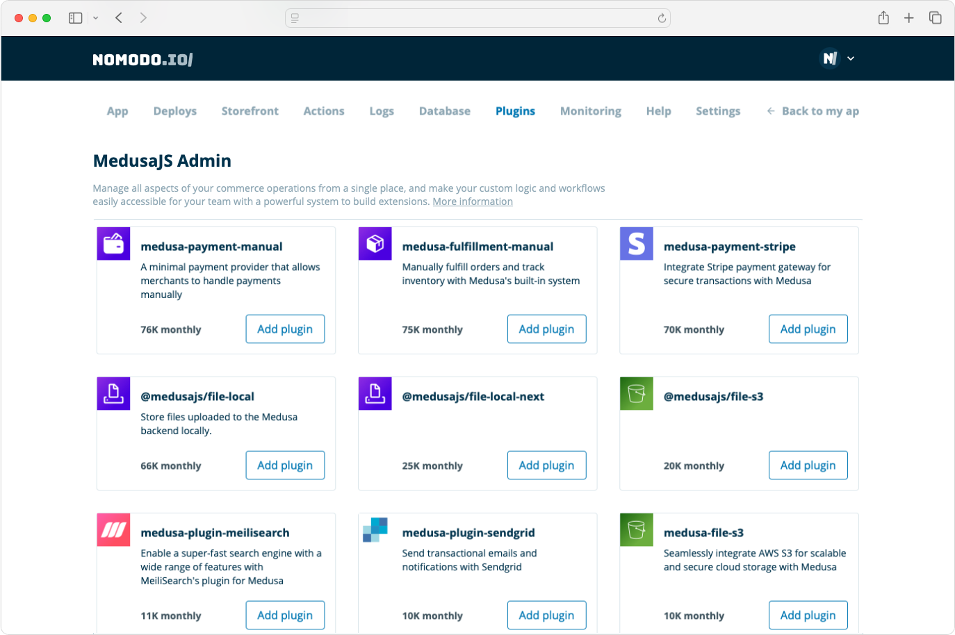Image resolution: width=955 pixels, height=635 pixels.
Task: Add the medusa-plugin-meilisearch plugin
Action: [285, 616]
